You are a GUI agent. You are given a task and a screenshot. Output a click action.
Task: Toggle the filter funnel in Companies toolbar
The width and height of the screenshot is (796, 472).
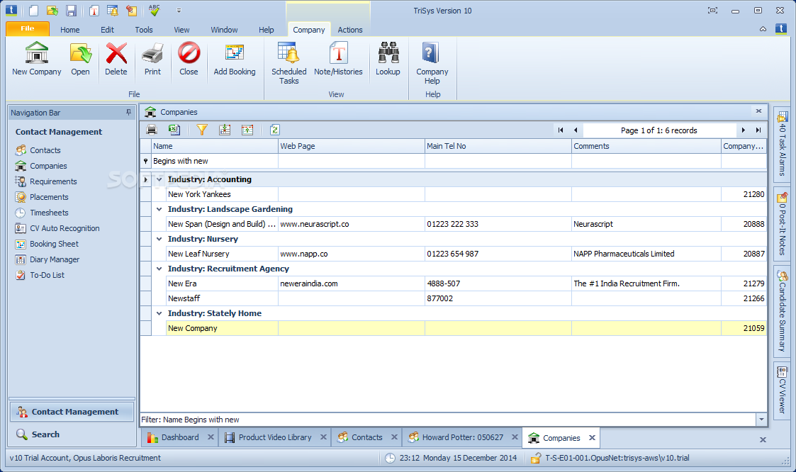coord(202,130)
